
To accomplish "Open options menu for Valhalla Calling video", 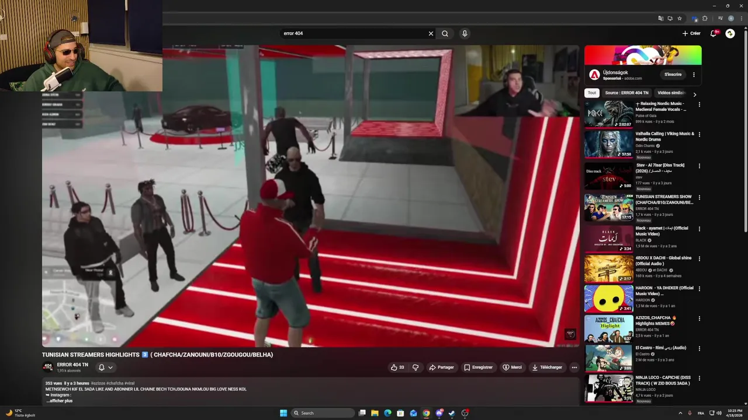I will tap(699, 135).
